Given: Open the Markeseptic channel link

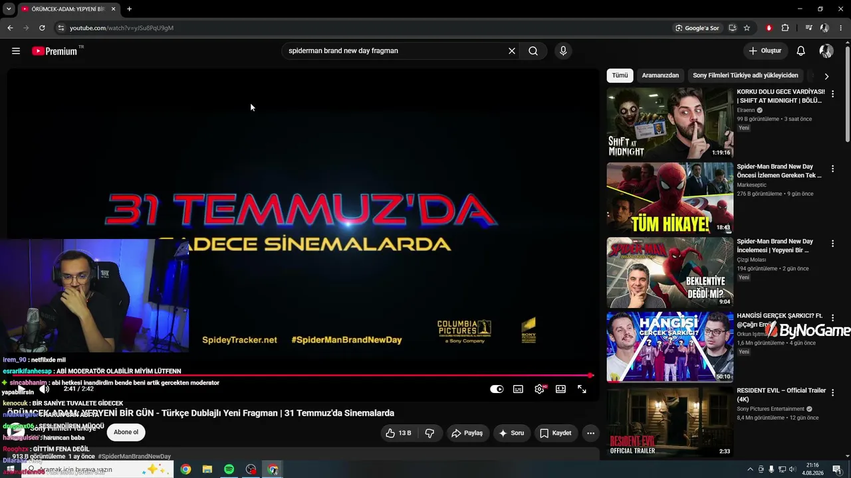Looking at the screenshot, I should [752, 185].
